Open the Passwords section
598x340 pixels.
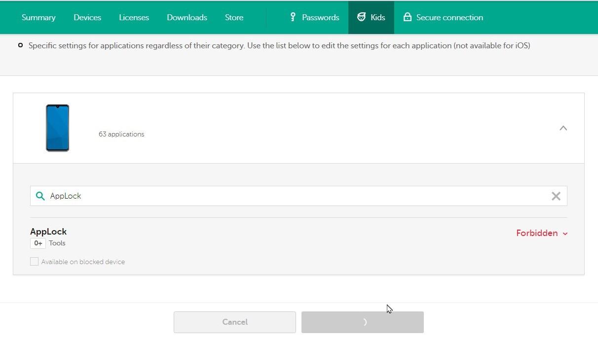click(x=314, y=17)
